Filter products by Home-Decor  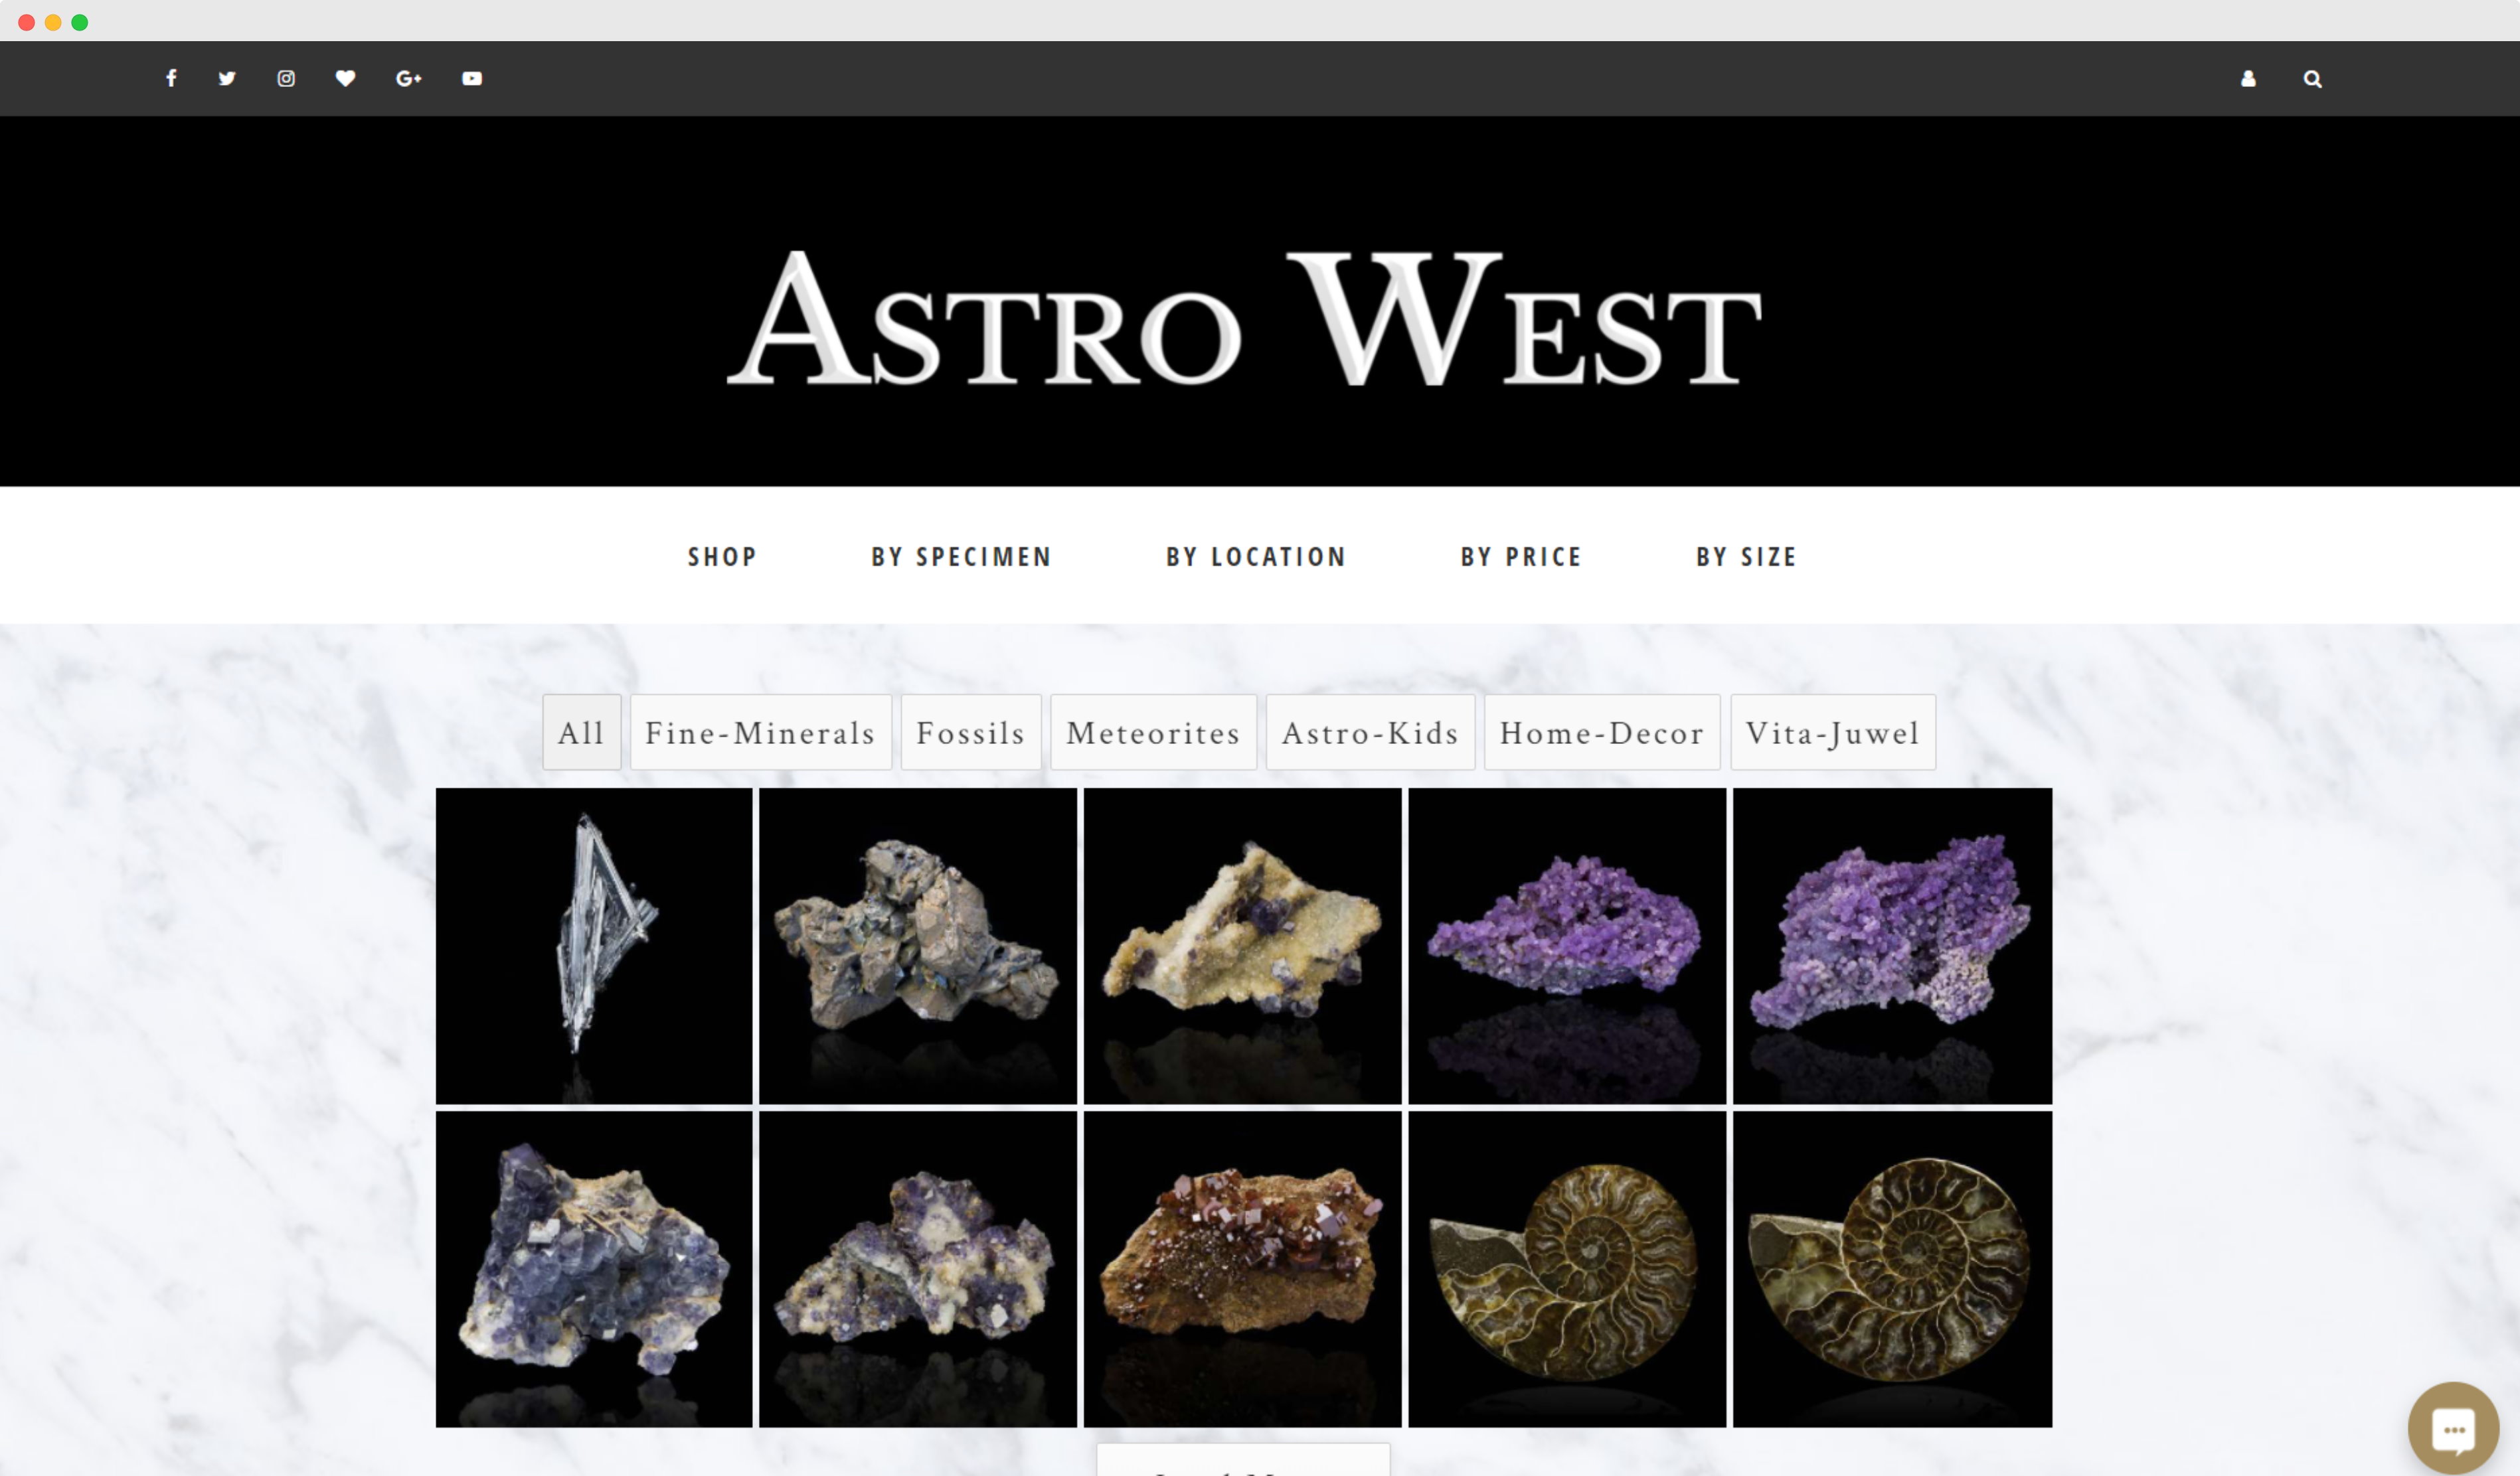[1602, 733]
